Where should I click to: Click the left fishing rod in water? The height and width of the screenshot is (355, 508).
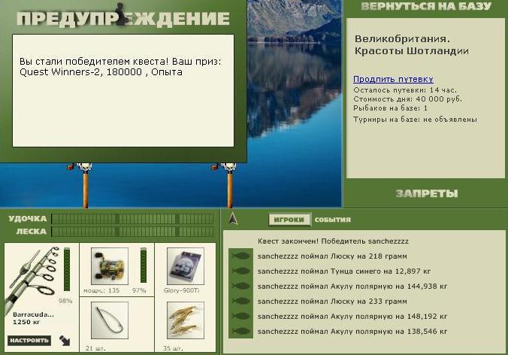coord(85,186)
